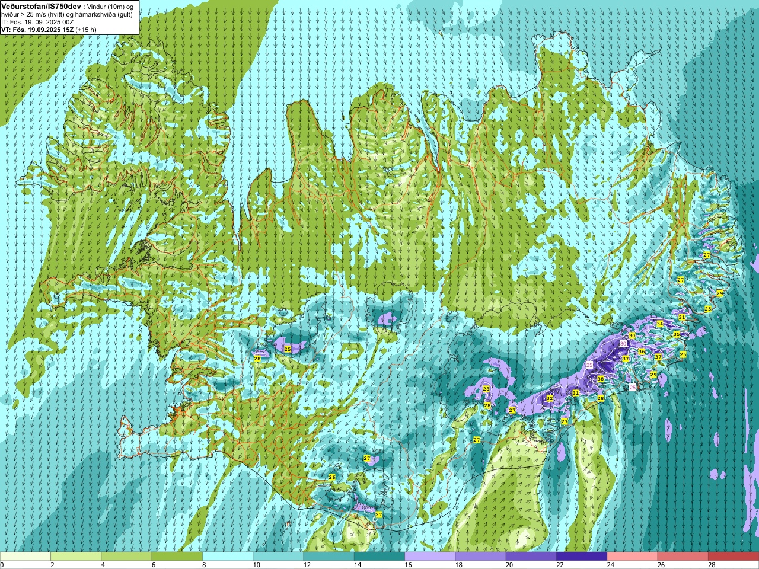Viewport: 759px width, 569px height.
Task: Select the 24–26 m/s pink legend color
Action: (x=632, y=557)
